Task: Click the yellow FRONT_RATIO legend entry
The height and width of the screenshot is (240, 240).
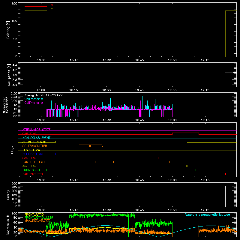Action: pyautogui.click(x=34, y=214)
